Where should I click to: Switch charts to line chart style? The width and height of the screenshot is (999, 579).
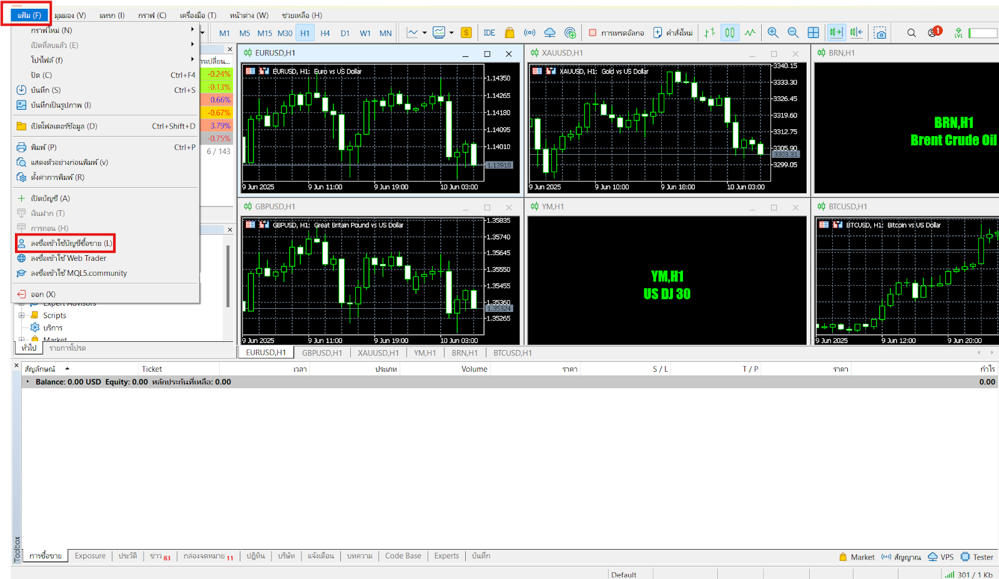(x=750, y=33)
